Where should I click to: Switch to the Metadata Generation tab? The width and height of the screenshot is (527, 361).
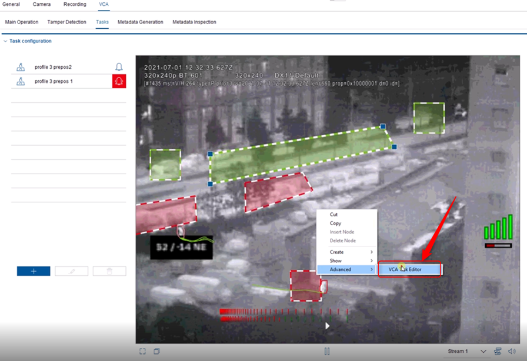click(140, 22)
